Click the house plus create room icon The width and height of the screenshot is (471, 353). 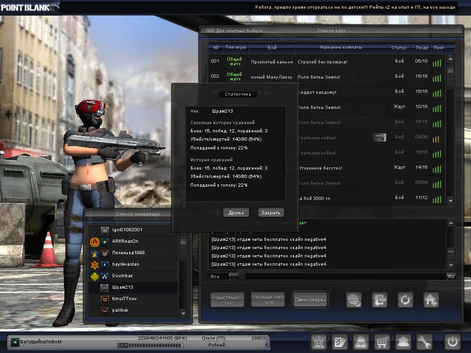coord(431,300)
